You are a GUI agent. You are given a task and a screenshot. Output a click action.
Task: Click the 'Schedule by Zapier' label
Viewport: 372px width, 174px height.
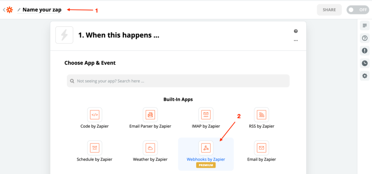[x=95, y=159]
